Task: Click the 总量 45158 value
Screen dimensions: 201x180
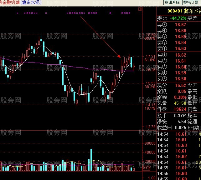Action: tap(180, 103)
